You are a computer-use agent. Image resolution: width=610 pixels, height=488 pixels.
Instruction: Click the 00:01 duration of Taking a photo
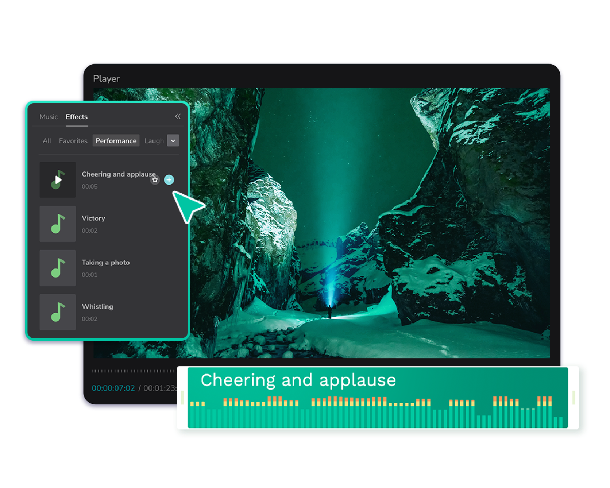89,275
